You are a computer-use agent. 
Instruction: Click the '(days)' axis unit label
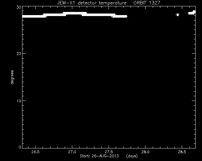tap(132, 156)
